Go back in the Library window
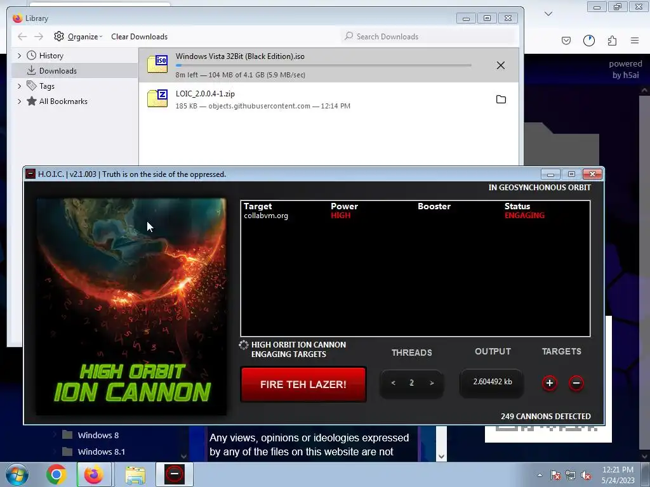 pyautogui.click(x=22, y=36)
